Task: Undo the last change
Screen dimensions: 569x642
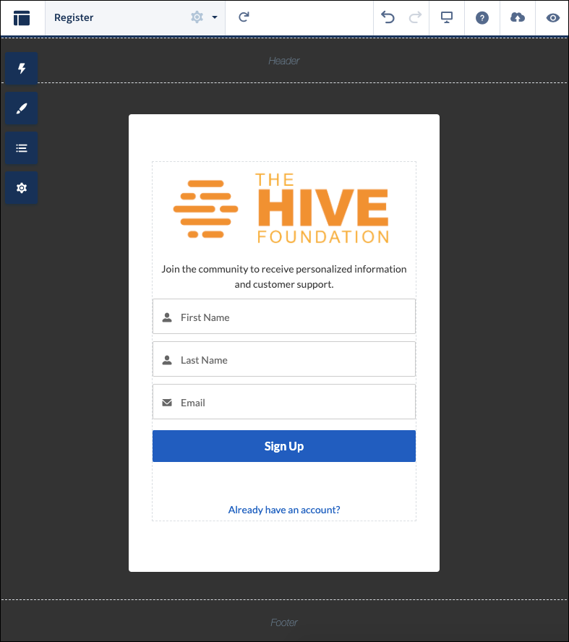Action: (388, 17)
